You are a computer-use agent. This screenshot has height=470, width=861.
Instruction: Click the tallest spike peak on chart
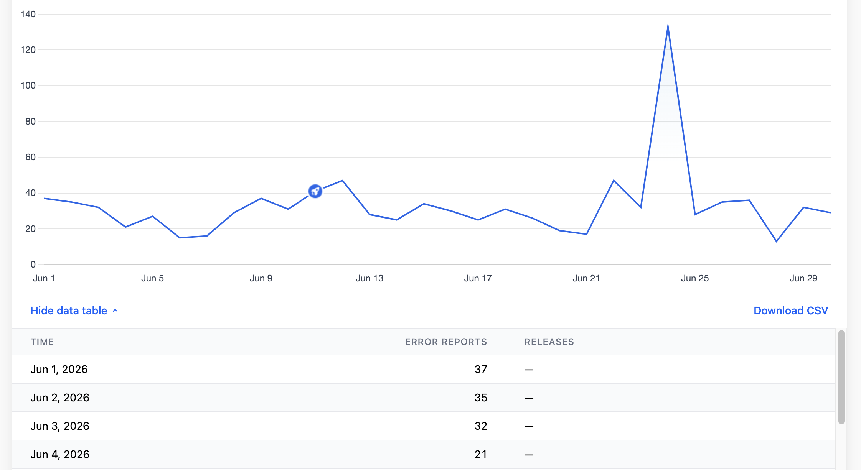point(668,25)
